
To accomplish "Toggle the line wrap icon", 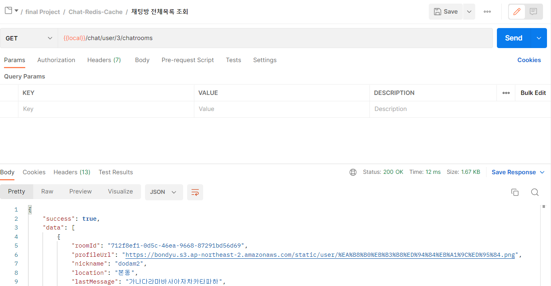I will [195, 192].
